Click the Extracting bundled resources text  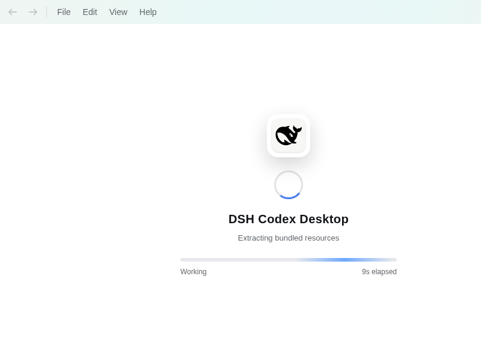289,238
